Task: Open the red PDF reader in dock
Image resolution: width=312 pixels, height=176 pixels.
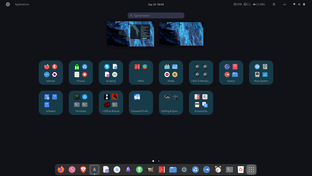Action: pyautogui.click(x=162, y=170)
